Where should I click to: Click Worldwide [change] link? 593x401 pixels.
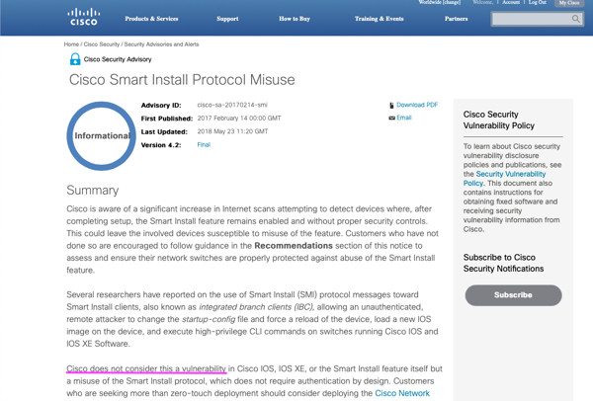click(x=440, y=2)
